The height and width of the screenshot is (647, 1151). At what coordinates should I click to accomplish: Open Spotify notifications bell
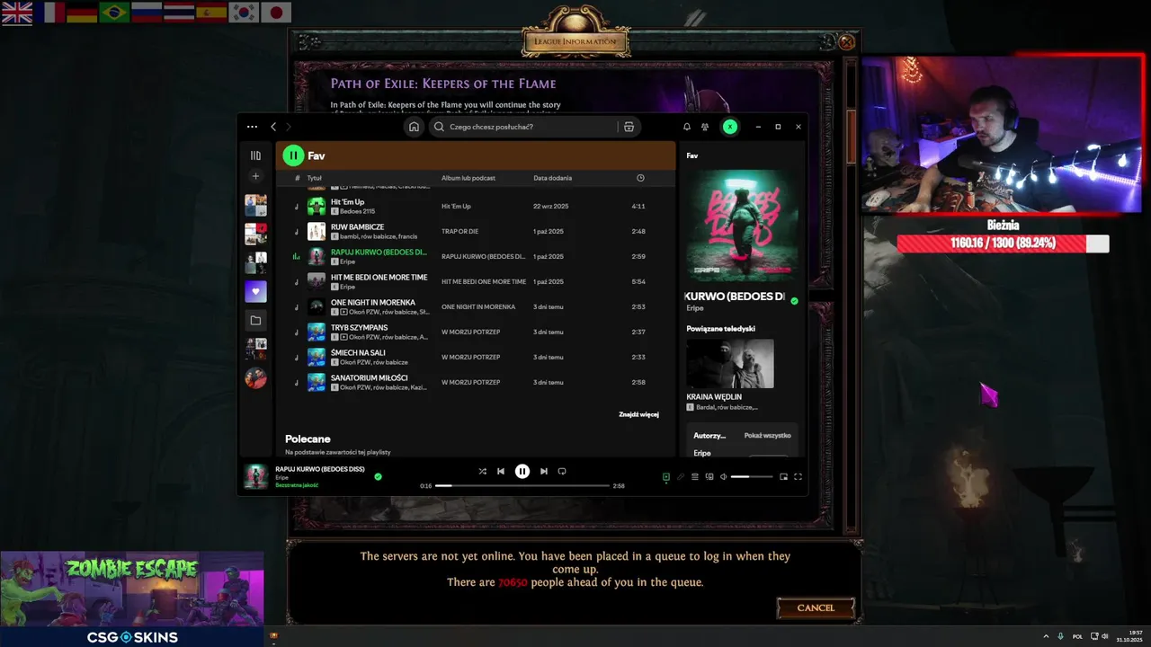(x=687, y=127)
